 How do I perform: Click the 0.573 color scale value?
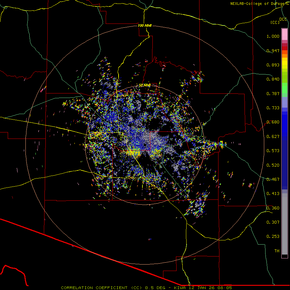click(273, 151)
